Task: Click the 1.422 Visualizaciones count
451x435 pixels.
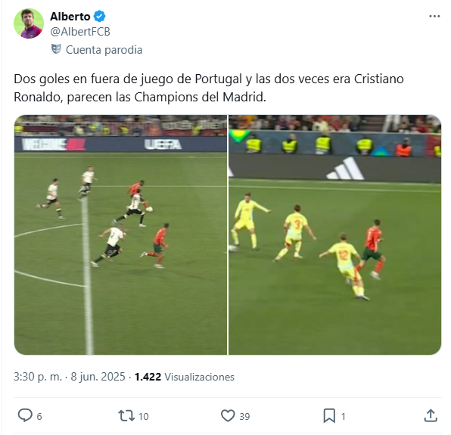Action: tap(185, 377)
